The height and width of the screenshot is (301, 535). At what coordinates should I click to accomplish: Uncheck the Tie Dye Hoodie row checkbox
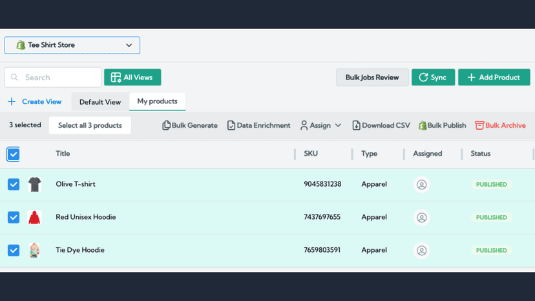[x=14, y=251]
